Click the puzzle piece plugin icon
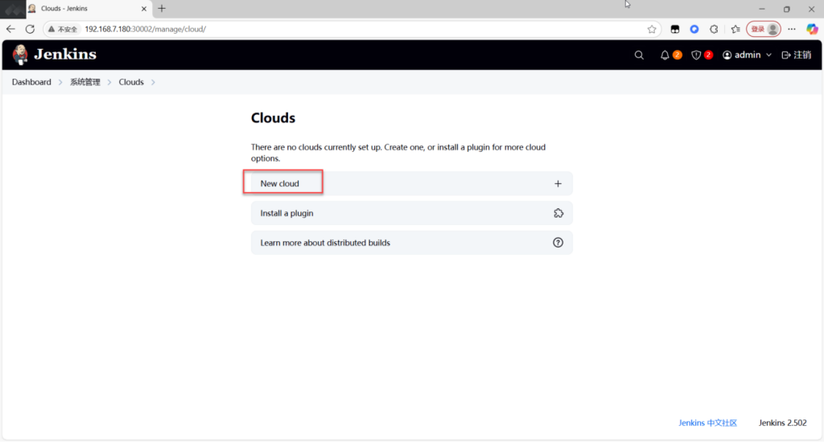Viewport: 824px width, 442px height. pos(558,213)
